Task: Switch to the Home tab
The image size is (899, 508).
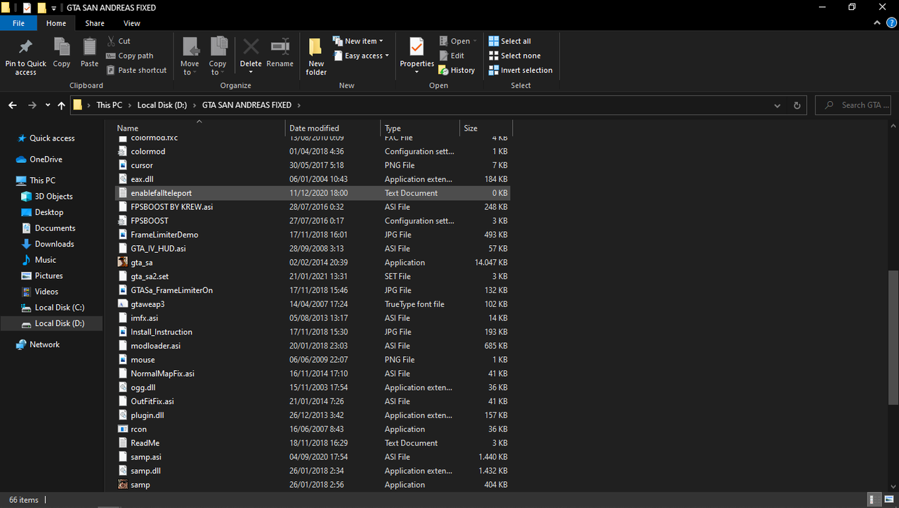Action: [x=56, y=23]
